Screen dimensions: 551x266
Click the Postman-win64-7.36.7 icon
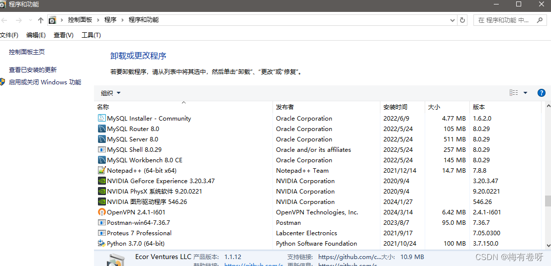(101, 222)
